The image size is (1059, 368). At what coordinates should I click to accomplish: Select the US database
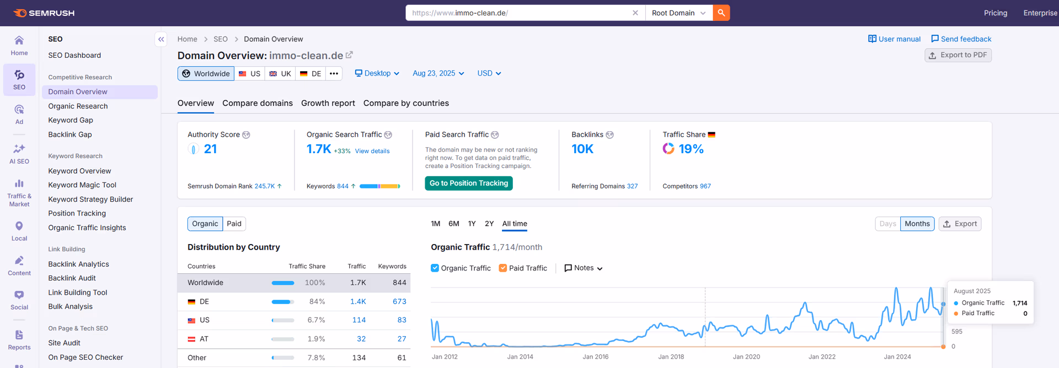[249, 73]
